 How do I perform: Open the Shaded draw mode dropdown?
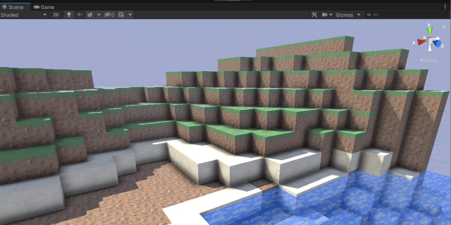pos(24,15)
